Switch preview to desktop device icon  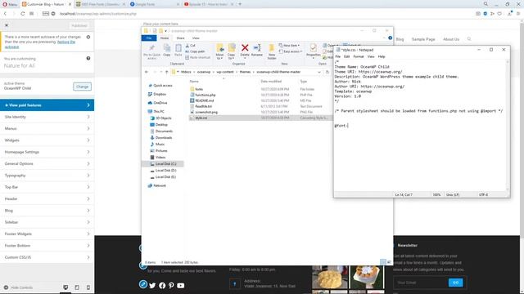pyautogui.click(x=65, y=287)
